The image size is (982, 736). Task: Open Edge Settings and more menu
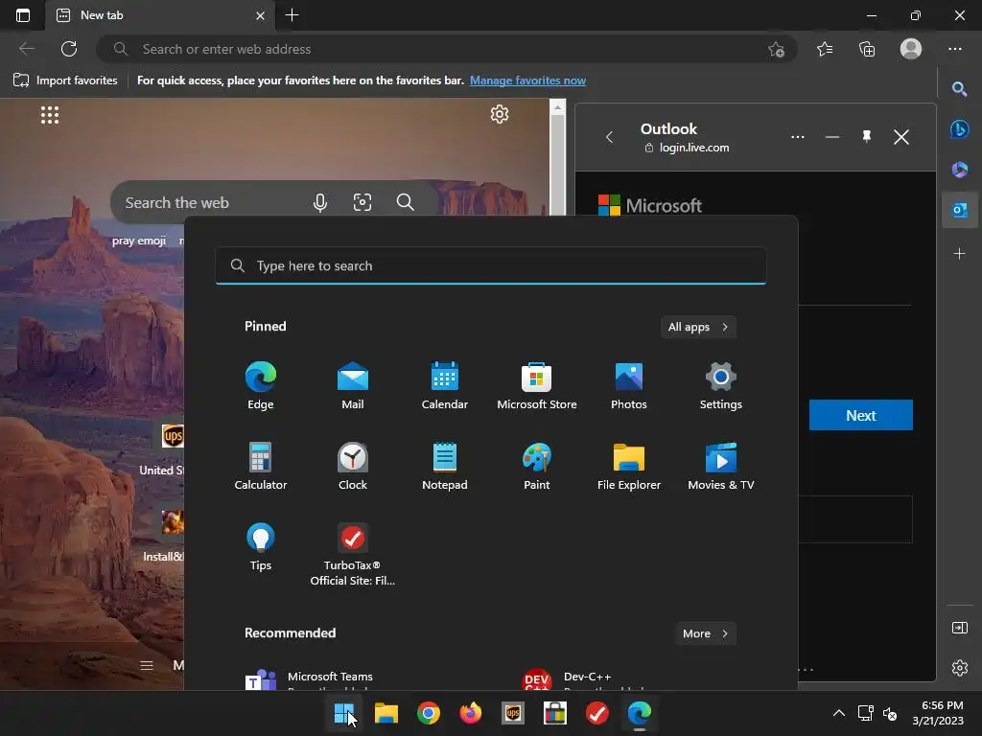click(x=954, y=49)
